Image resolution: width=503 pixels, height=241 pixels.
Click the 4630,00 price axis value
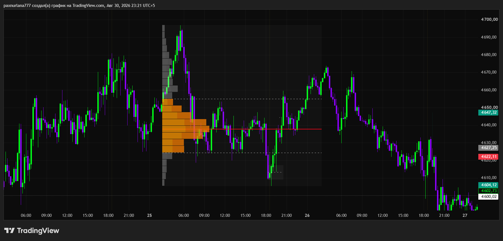tap(489, 142)
